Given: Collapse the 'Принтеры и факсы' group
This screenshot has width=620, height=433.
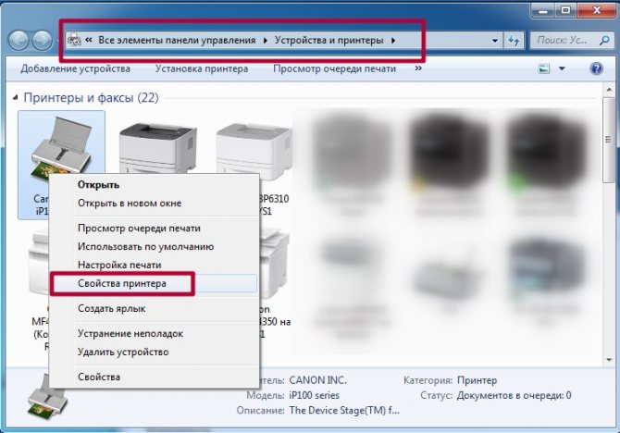Looking at the screenshot, I should tap(15, 97).
